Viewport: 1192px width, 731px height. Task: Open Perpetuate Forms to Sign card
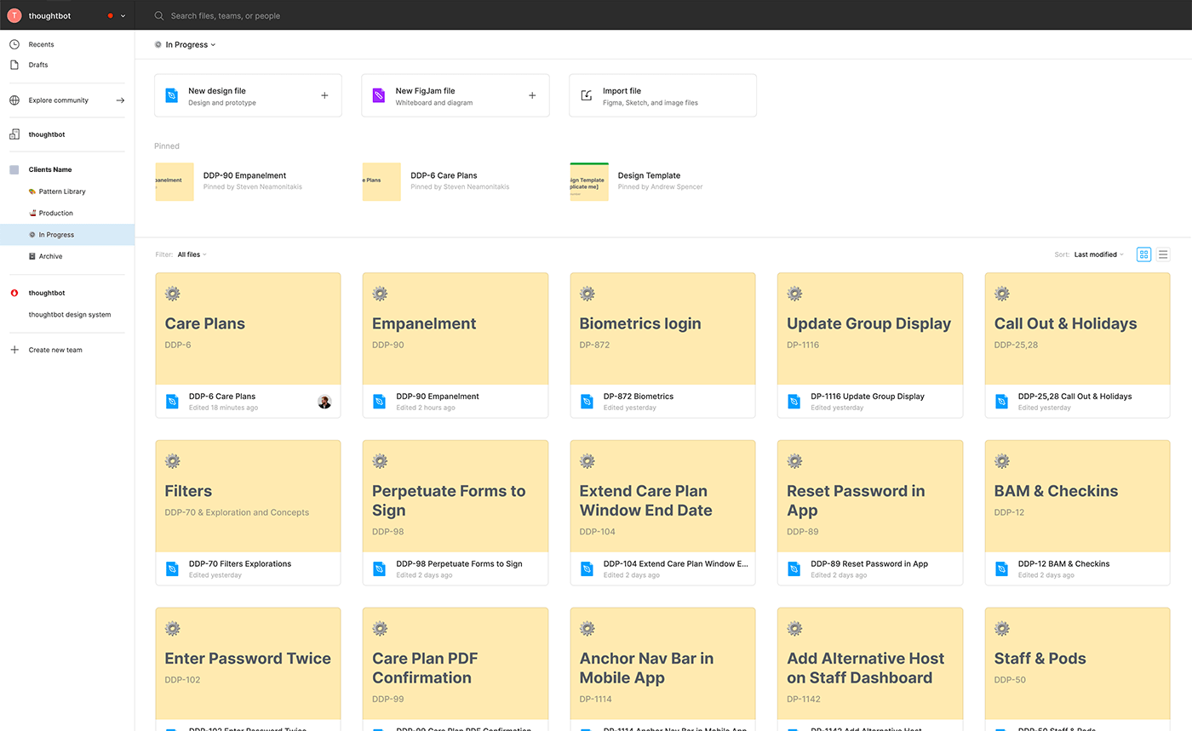point(456,512)
